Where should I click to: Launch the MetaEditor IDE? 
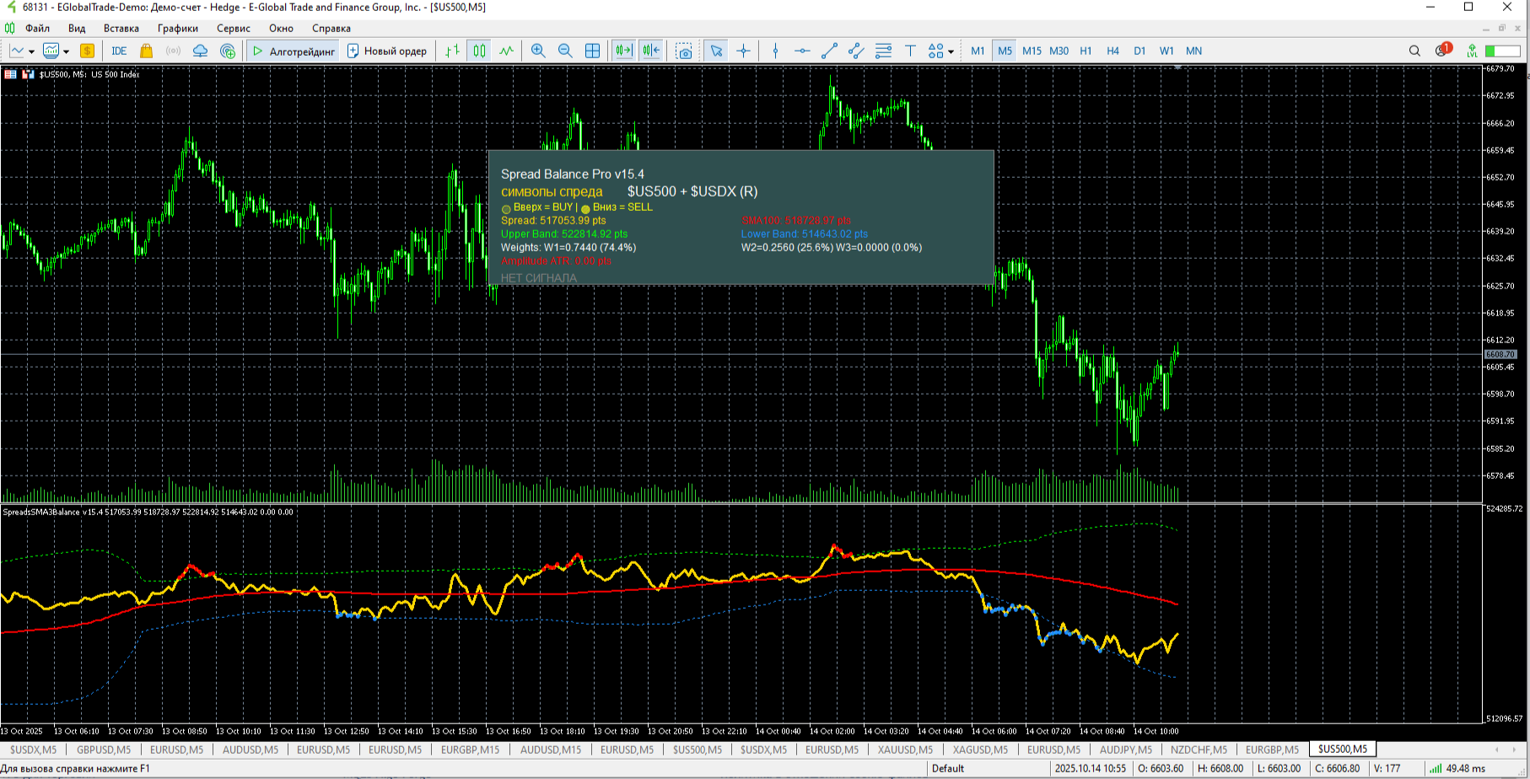click(119, 51)
